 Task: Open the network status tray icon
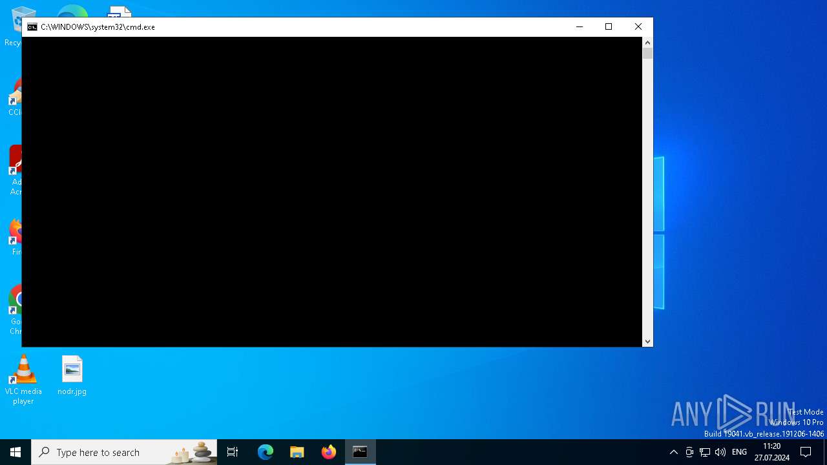click(x=705, y=452)
